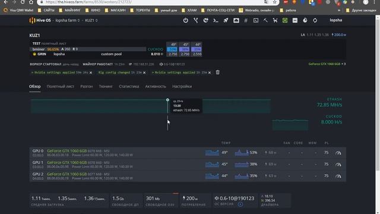Click the ETHASH 72.85 MH/s value

pyautogui.click(x=330, y=105)
